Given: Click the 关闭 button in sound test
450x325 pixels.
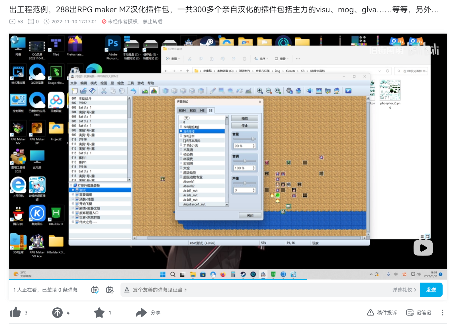Looking at the screenshot, I should click(250, 215).
